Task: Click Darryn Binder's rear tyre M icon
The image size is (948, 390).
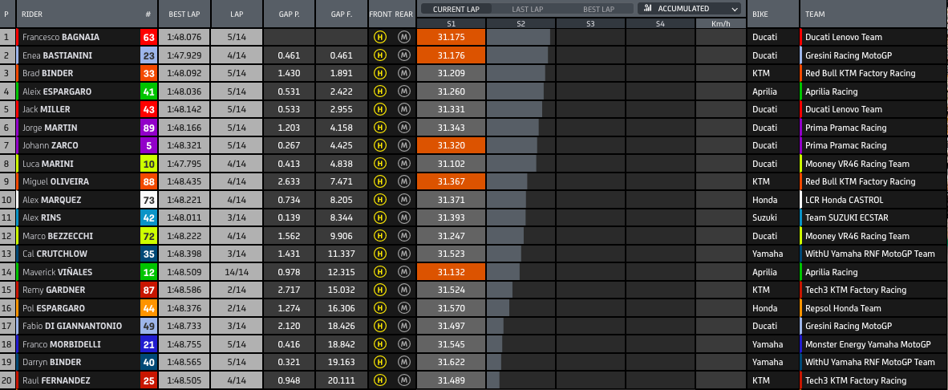Action: pyautogui.click(x=404, y=362)
